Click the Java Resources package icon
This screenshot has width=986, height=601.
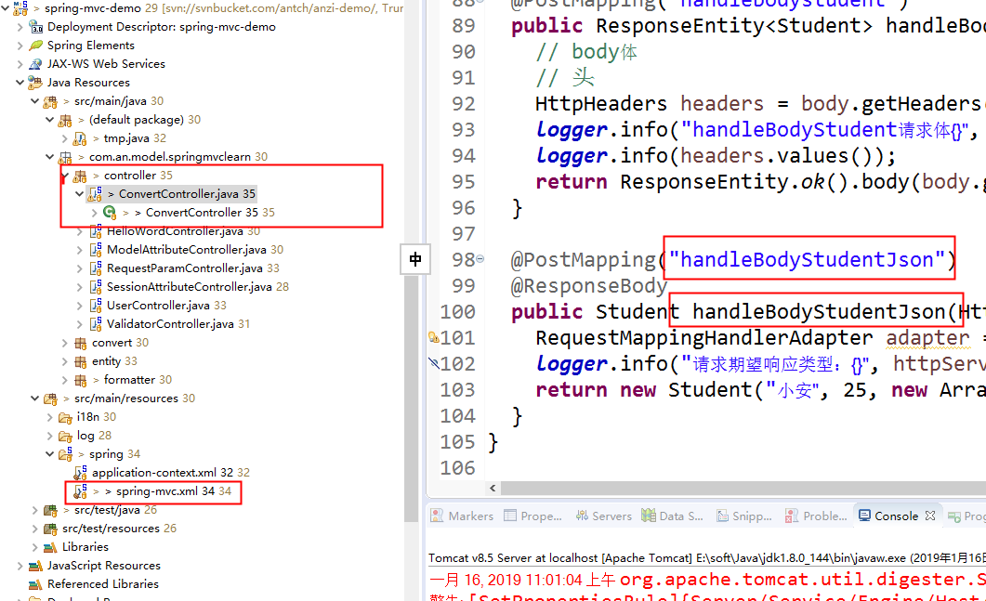click(x=33, y=83)
